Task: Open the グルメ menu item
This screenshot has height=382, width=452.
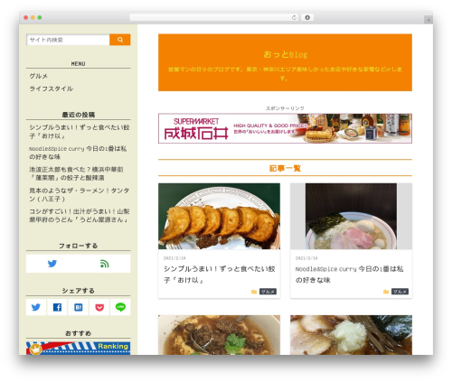Action: pyautogui.click(x=39, y=76)
